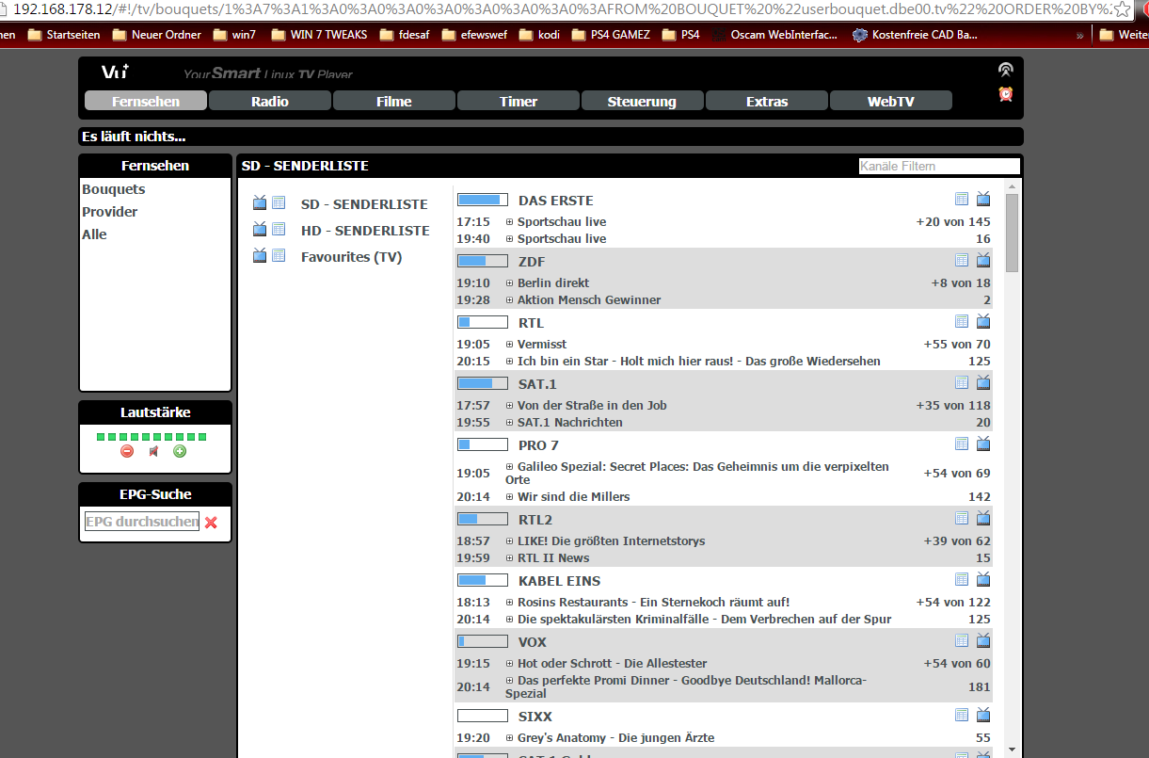Select Bouquets in Fernsehen panel
The width and height of the screenshot is (1149, 758).
pos(114,189)
